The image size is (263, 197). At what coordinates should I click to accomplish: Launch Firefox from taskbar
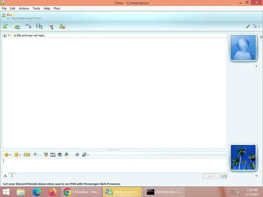pos(52,192)
